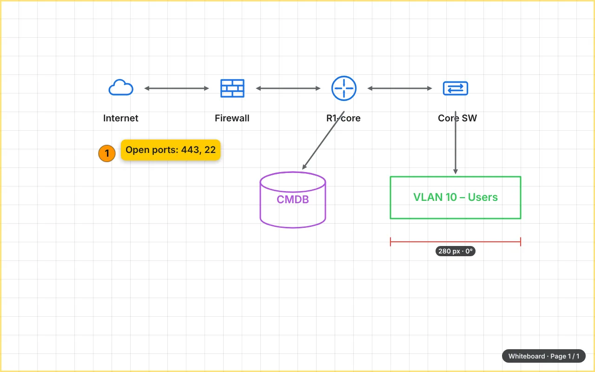
Task: Click the "Whiteboard · Page 1 / 1" indicator
Action: [x=544, y=356]
